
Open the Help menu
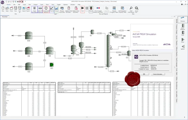[79, 5]
